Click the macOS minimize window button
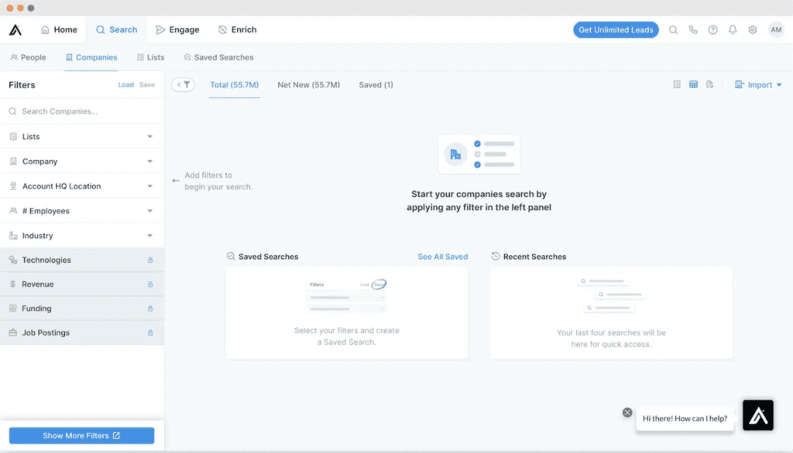This screenshot has height=453, width=793. click(x=20, y=8)
